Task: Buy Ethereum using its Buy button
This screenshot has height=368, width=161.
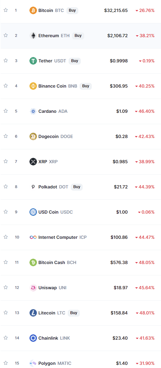Action: point(78,36)
